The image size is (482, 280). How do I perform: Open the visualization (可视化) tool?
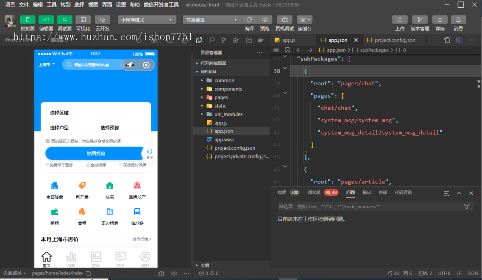pyautogui.click(x=83, y=20)
